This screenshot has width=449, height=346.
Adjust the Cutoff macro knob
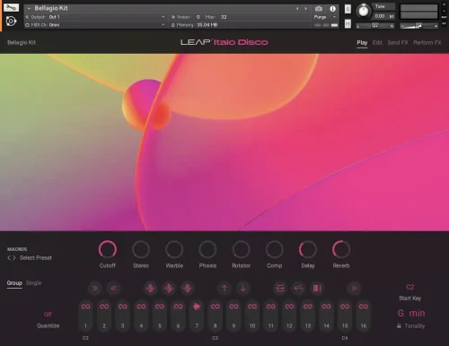pos(108,249)
